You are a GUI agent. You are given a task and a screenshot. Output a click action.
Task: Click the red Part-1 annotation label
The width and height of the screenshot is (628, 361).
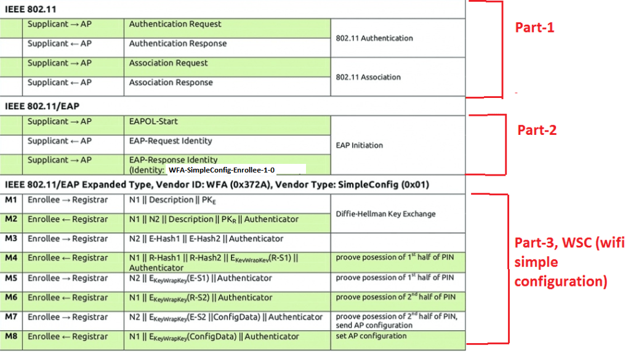(534, 28)
